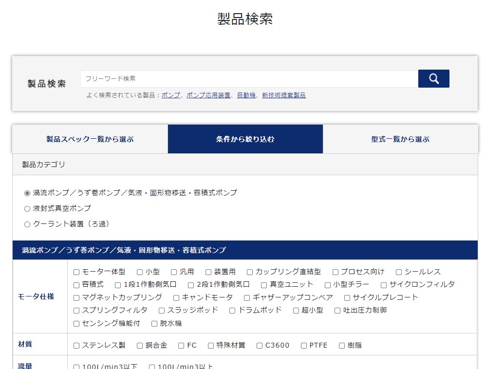Follow the 自動機 link
The height and width of the screenshot is (369, 485).
click(246, 95)
